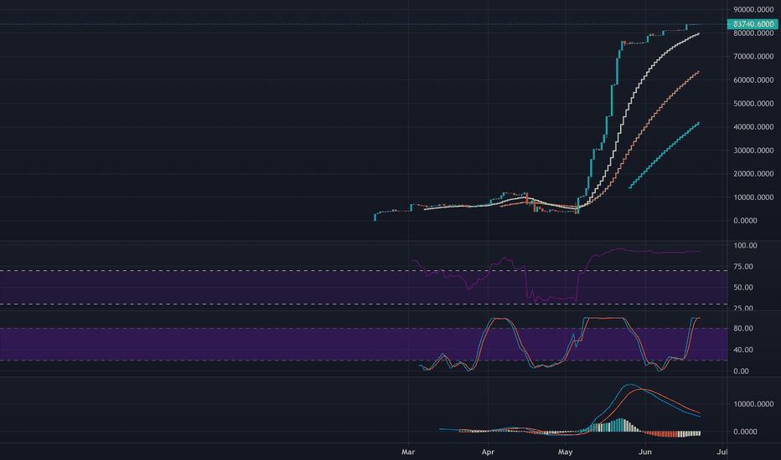Click the Jul label on time axis
The width and height of the screenshot is (781, 460).
[x=722, y=452]
